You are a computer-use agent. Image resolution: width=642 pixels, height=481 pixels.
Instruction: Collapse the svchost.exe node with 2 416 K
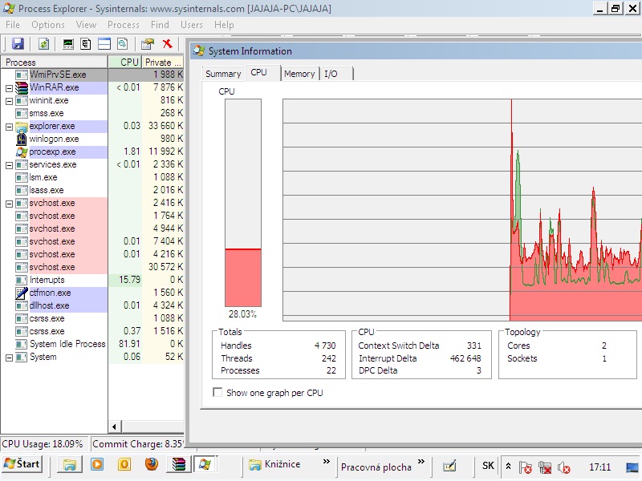(x=9, y=204)
